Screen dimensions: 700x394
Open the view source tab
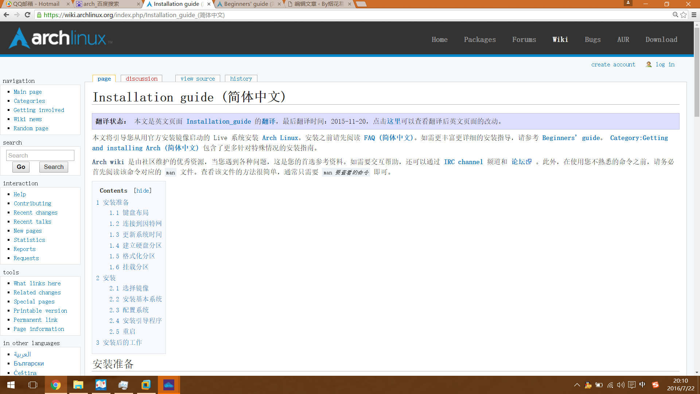point(198,79)
